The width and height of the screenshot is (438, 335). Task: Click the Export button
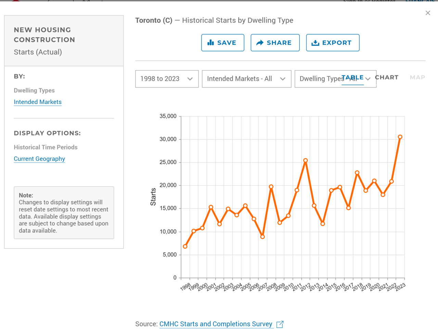click(333, 43)
